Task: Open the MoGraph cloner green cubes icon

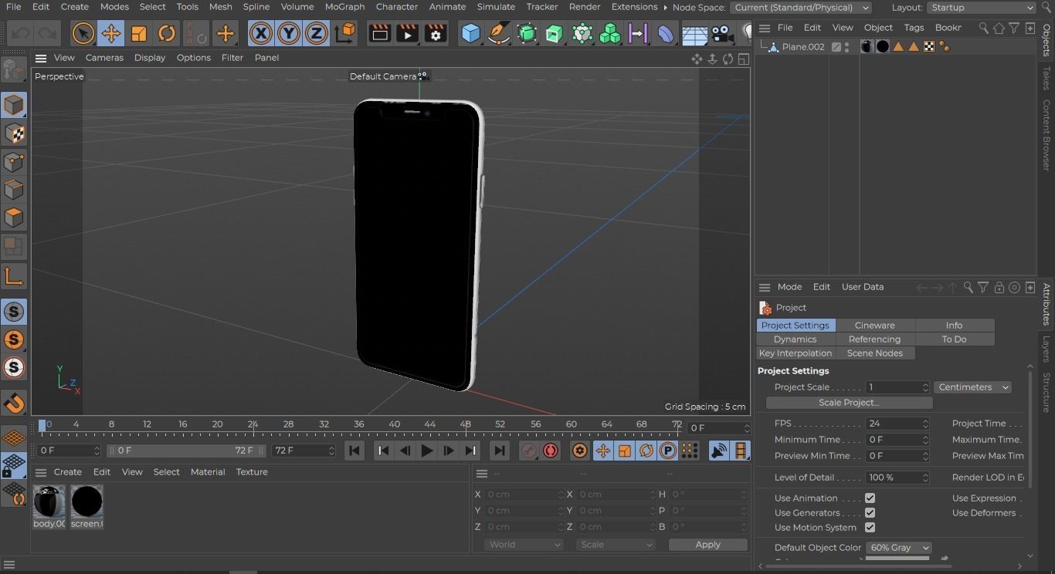Action: coord(610,34)
